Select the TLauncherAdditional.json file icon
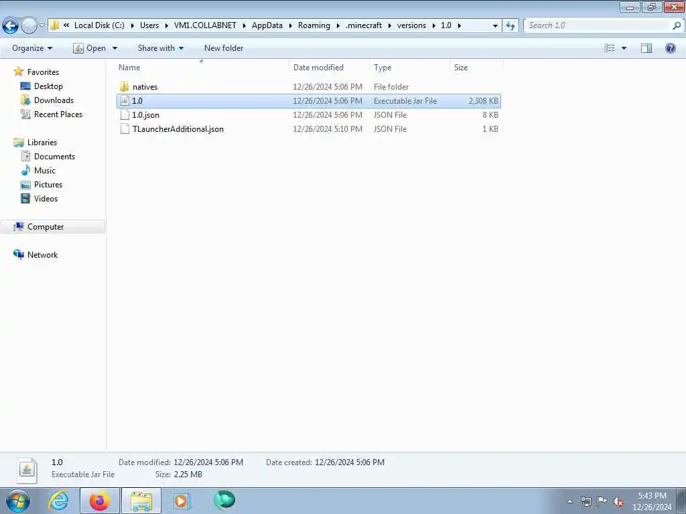 pyautogui.click(x=125, y=128)
